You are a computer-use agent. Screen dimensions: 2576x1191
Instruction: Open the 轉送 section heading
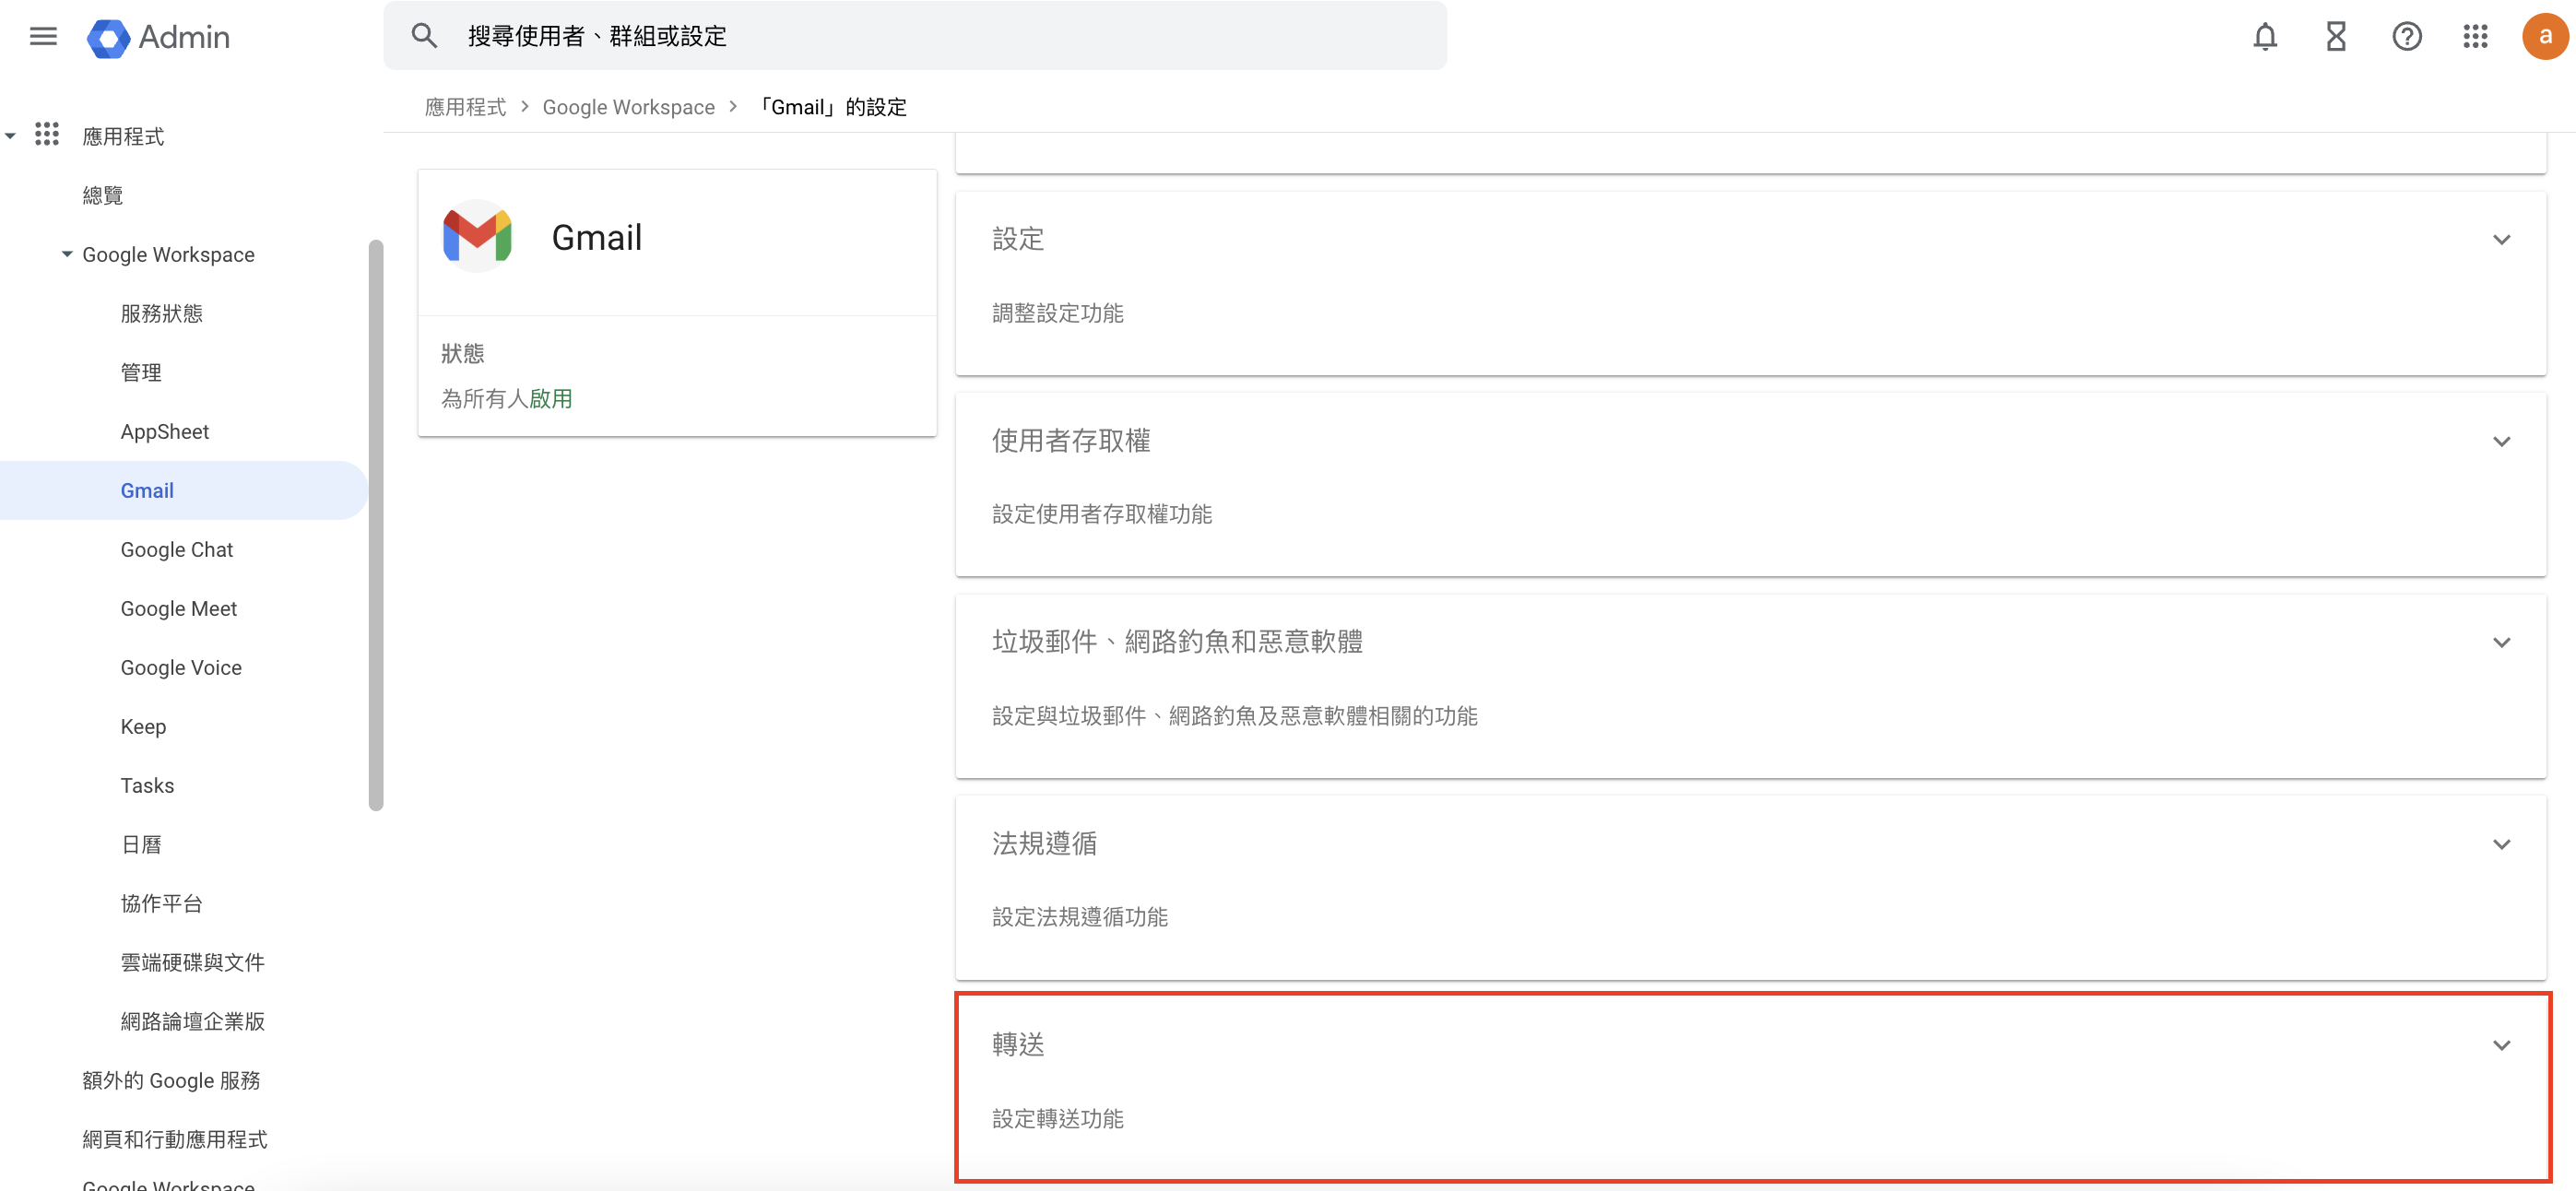click(x=1018, y=1044)
